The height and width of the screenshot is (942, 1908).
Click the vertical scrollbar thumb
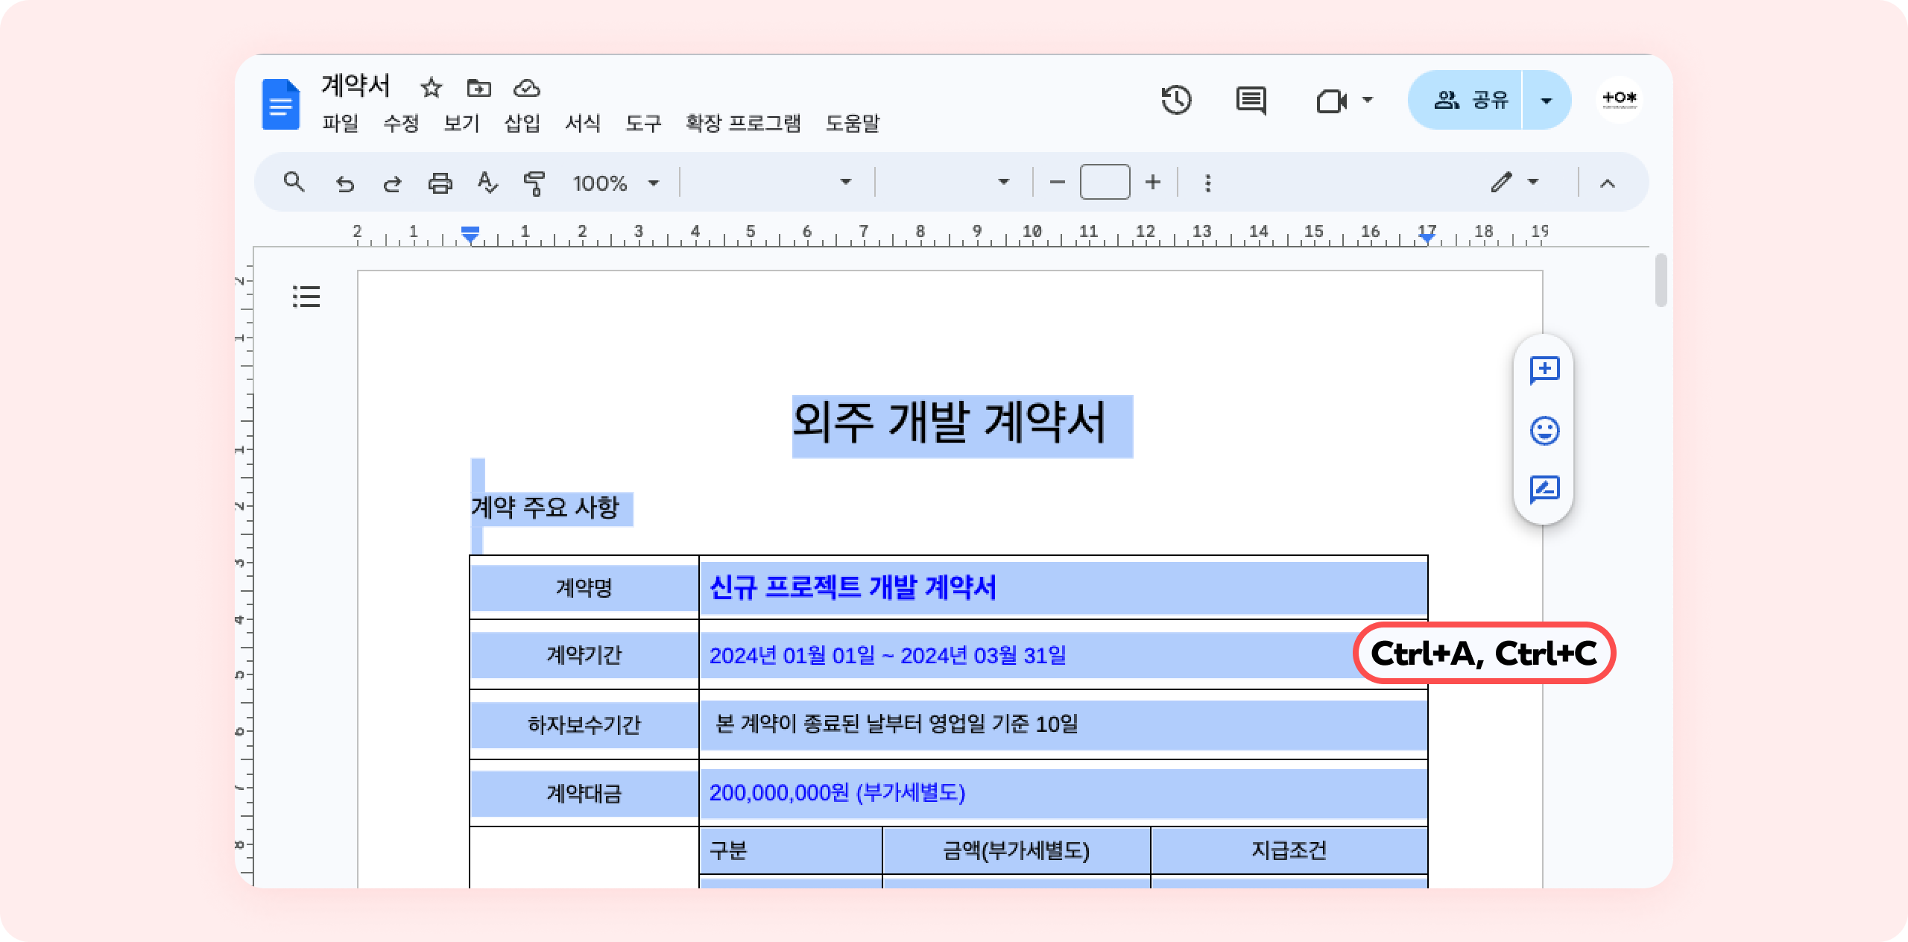[x=1661, y=280]
